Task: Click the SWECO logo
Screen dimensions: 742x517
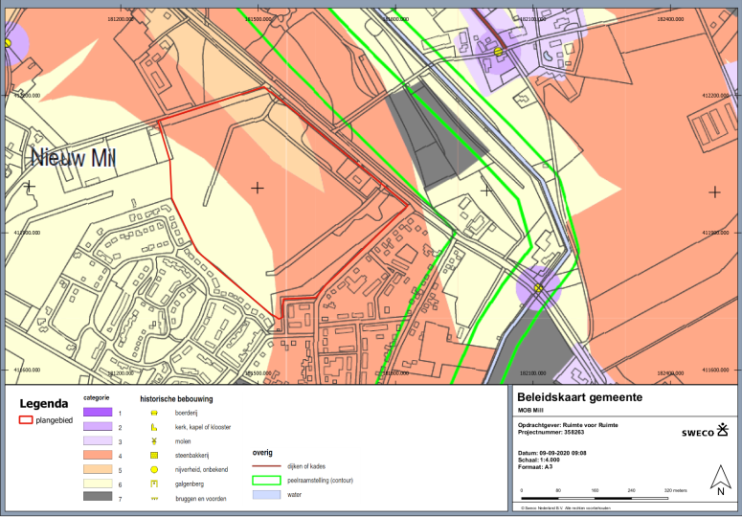Action: tap(705, 431)
